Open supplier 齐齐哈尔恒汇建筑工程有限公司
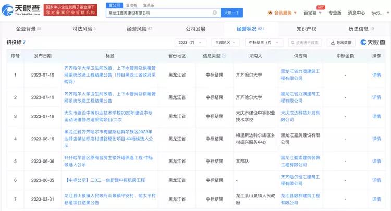Screen dimensions: 391x211 click(300, 180)
